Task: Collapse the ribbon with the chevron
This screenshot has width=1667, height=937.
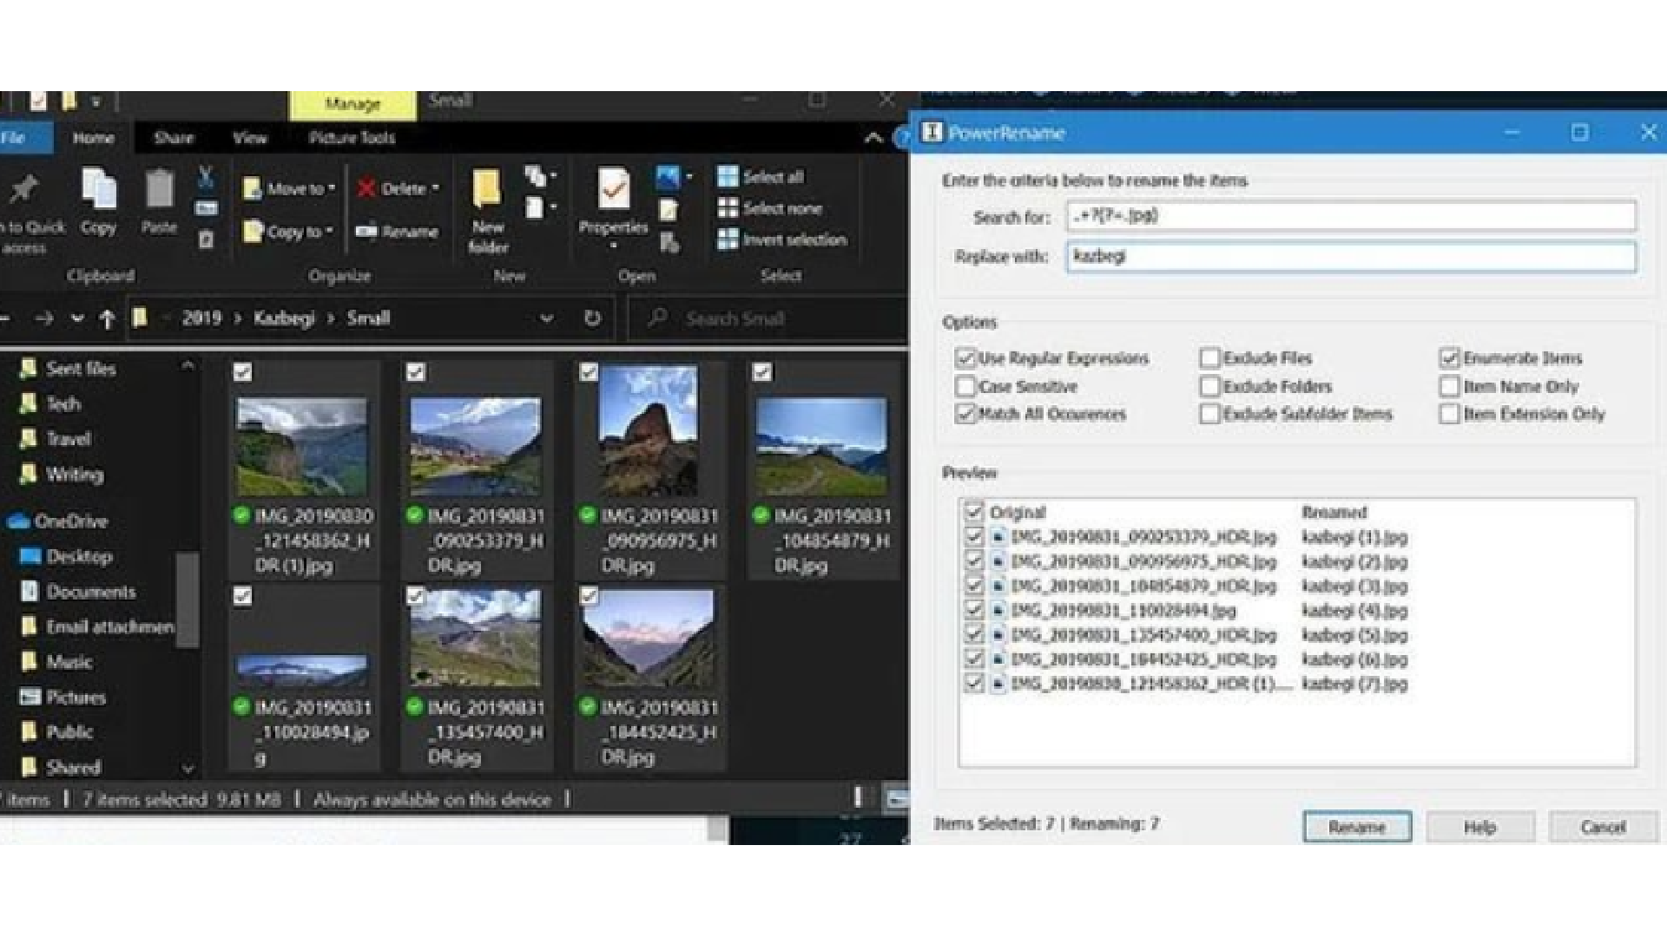Action: (x=873, y=138)
